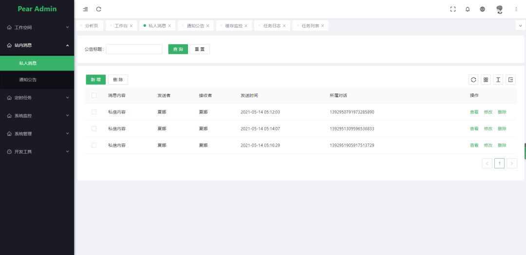Focus the 公告标题 input field
The height and width of the screenshot is (255, 526).
[134, 49]
